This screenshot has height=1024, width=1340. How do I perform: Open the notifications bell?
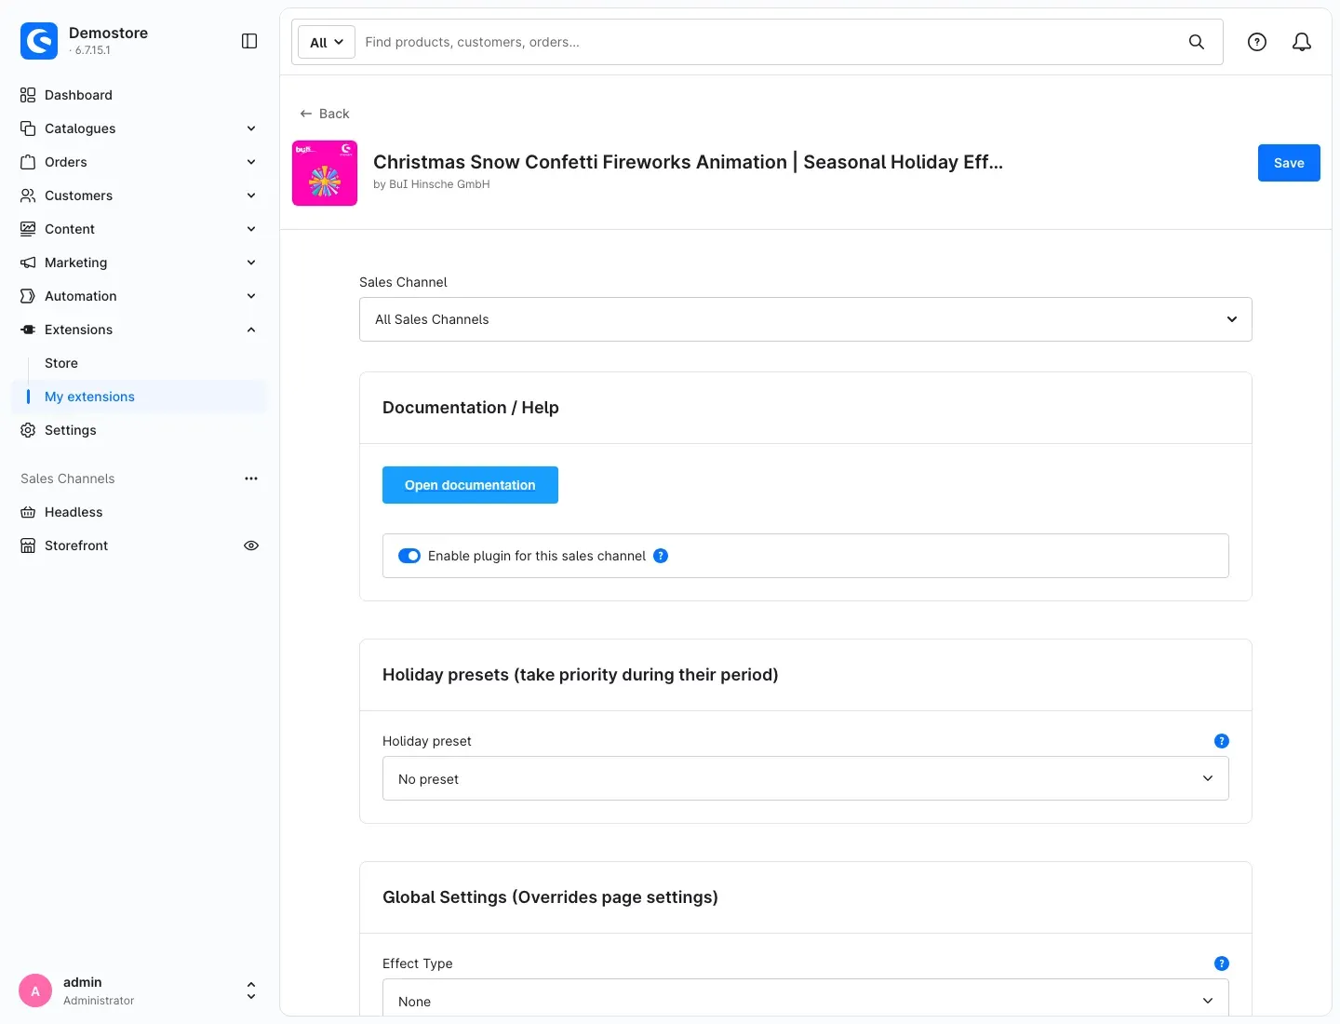1302,42
